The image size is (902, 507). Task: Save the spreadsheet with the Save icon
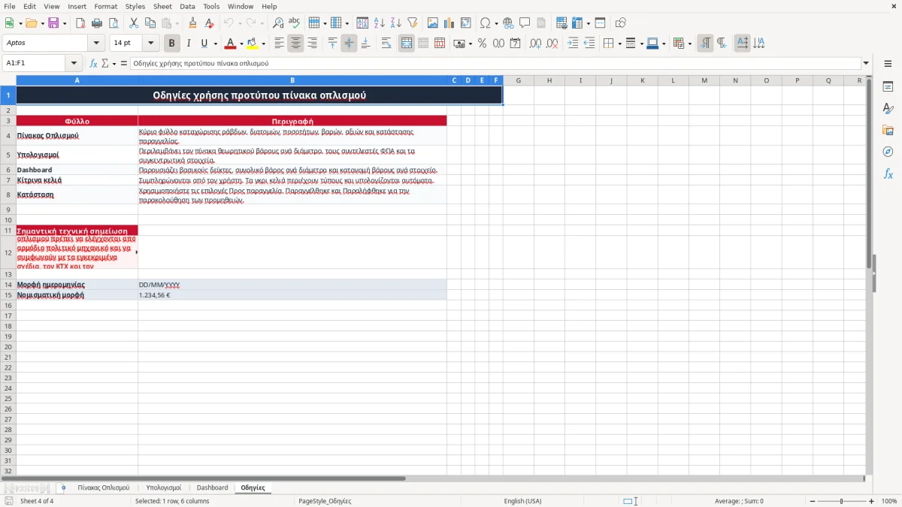click(x=53, y=23)
